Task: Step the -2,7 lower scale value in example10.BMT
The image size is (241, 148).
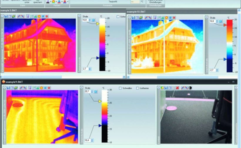Action: coord(217,70)
